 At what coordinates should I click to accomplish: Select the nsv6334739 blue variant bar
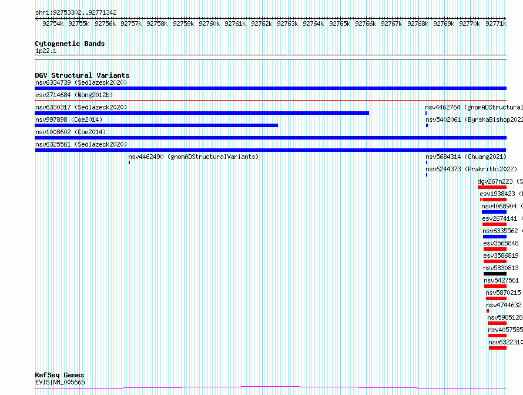click(x=270, y=88)
